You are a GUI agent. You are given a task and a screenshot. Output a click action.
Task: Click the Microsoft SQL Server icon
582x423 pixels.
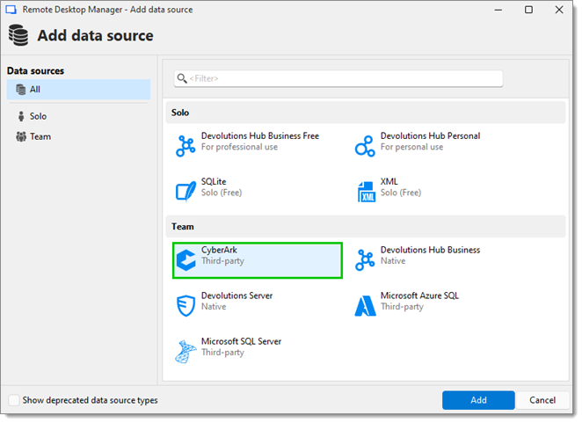186,351
